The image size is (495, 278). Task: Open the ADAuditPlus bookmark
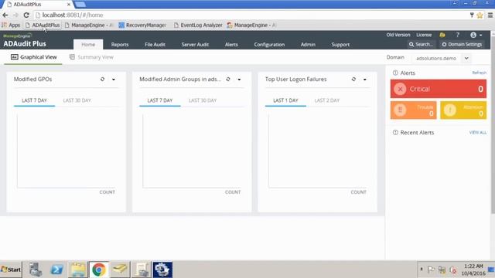[43, 25]
